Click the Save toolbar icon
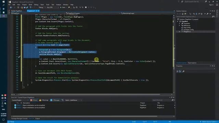The image size is (219, 123). tap(25, 8)
